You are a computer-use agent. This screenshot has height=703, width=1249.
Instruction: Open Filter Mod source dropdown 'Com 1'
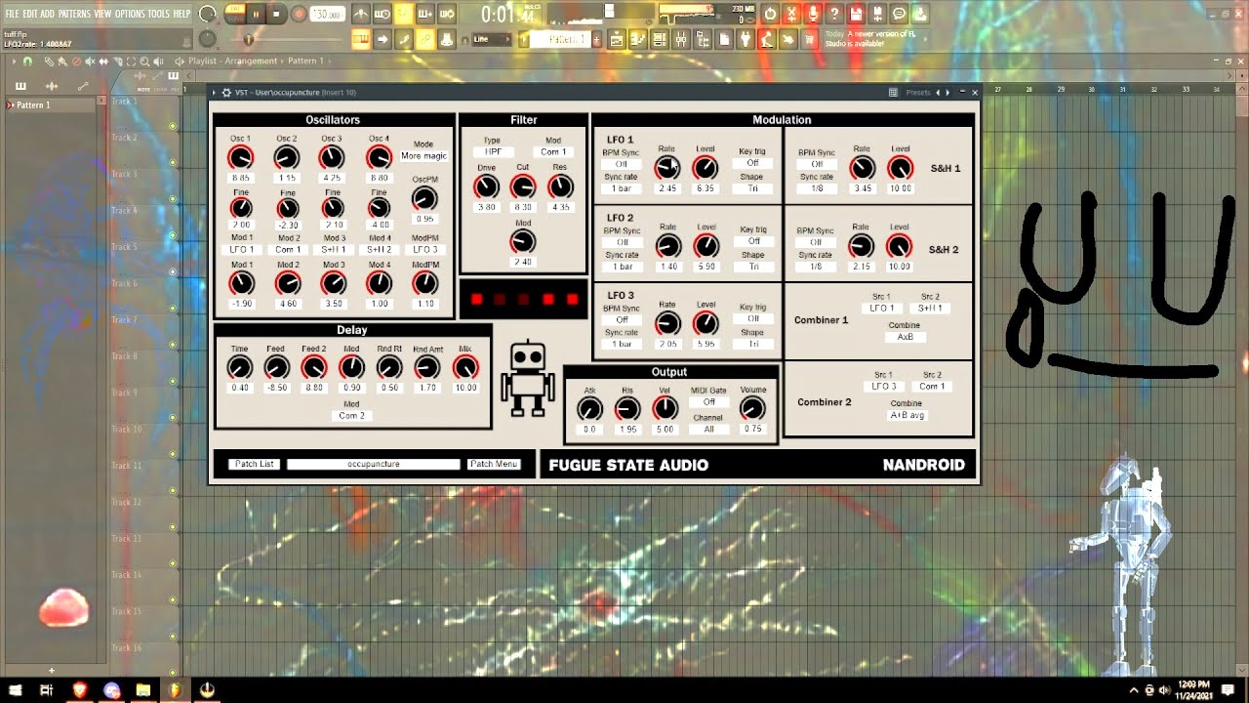point(553,152)
